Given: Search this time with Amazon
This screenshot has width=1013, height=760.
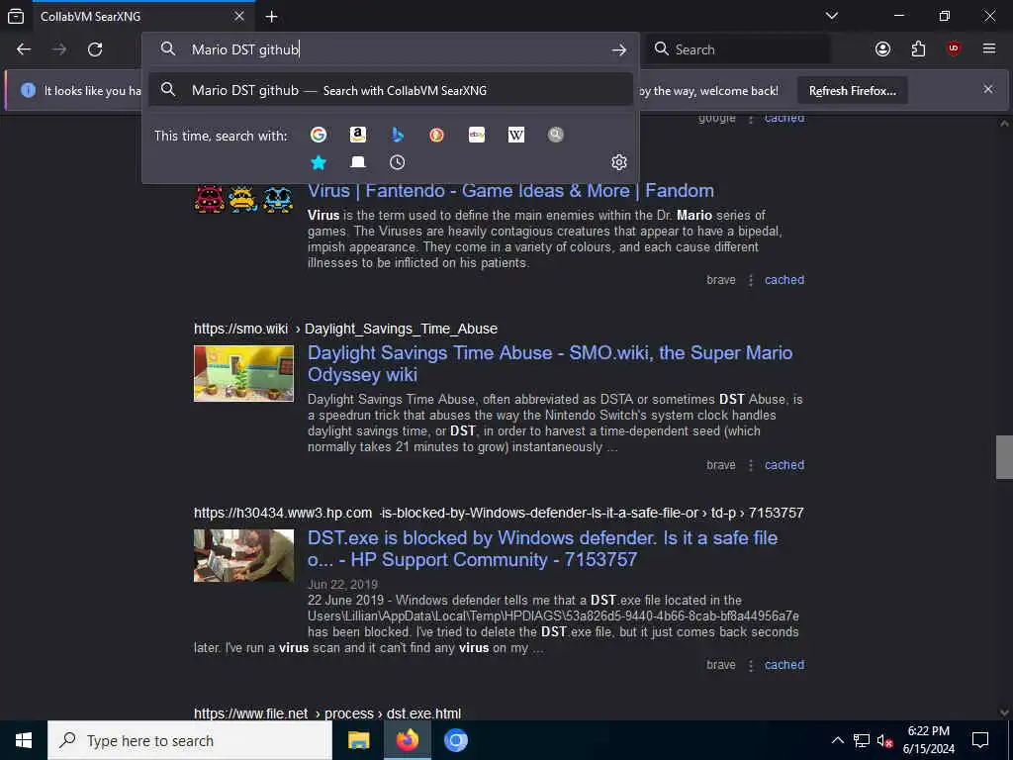Looking at the screenshot, I should coord(358,135).
